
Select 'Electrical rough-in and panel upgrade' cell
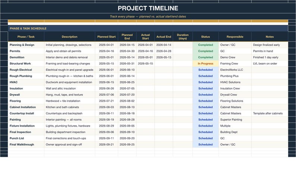(69, 70)
